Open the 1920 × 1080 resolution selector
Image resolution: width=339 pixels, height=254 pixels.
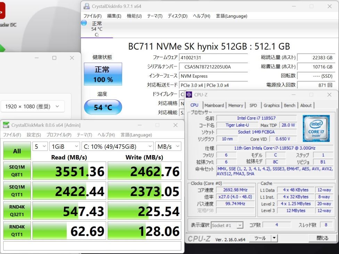coord(33,107)
